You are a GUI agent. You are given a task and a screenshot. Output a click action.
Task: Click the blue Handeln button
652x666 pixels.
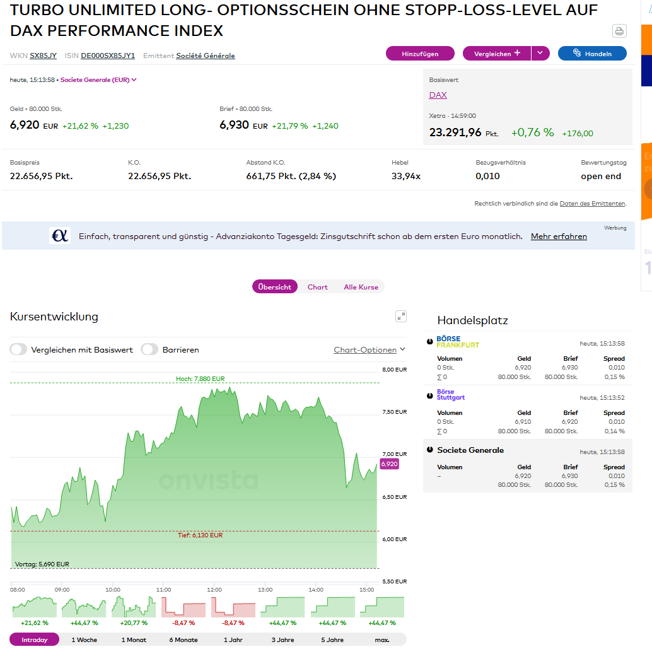pos(592,54)
